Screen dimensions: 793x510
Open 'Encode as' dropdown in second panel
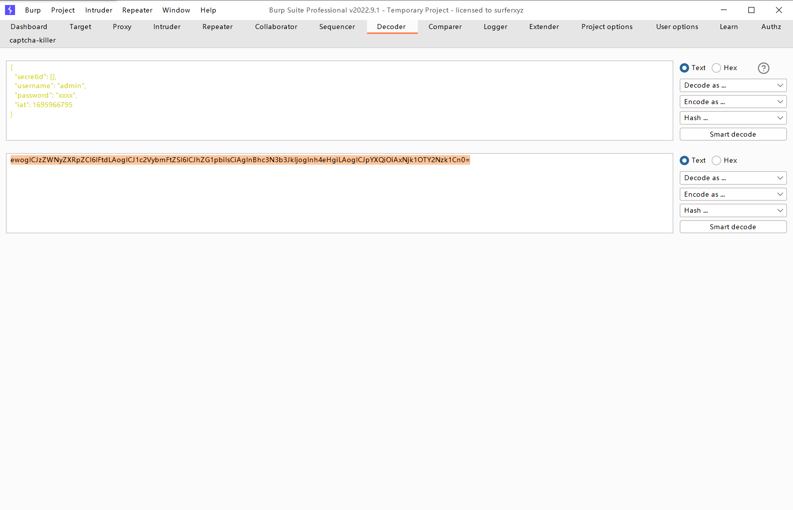[x=733, y=195]
